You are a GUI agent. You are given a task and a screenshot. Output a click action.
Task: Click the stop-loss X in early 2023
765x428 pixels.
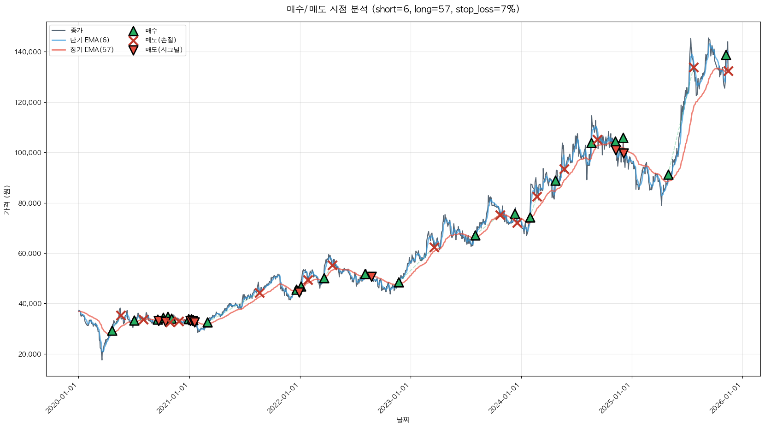434,247
